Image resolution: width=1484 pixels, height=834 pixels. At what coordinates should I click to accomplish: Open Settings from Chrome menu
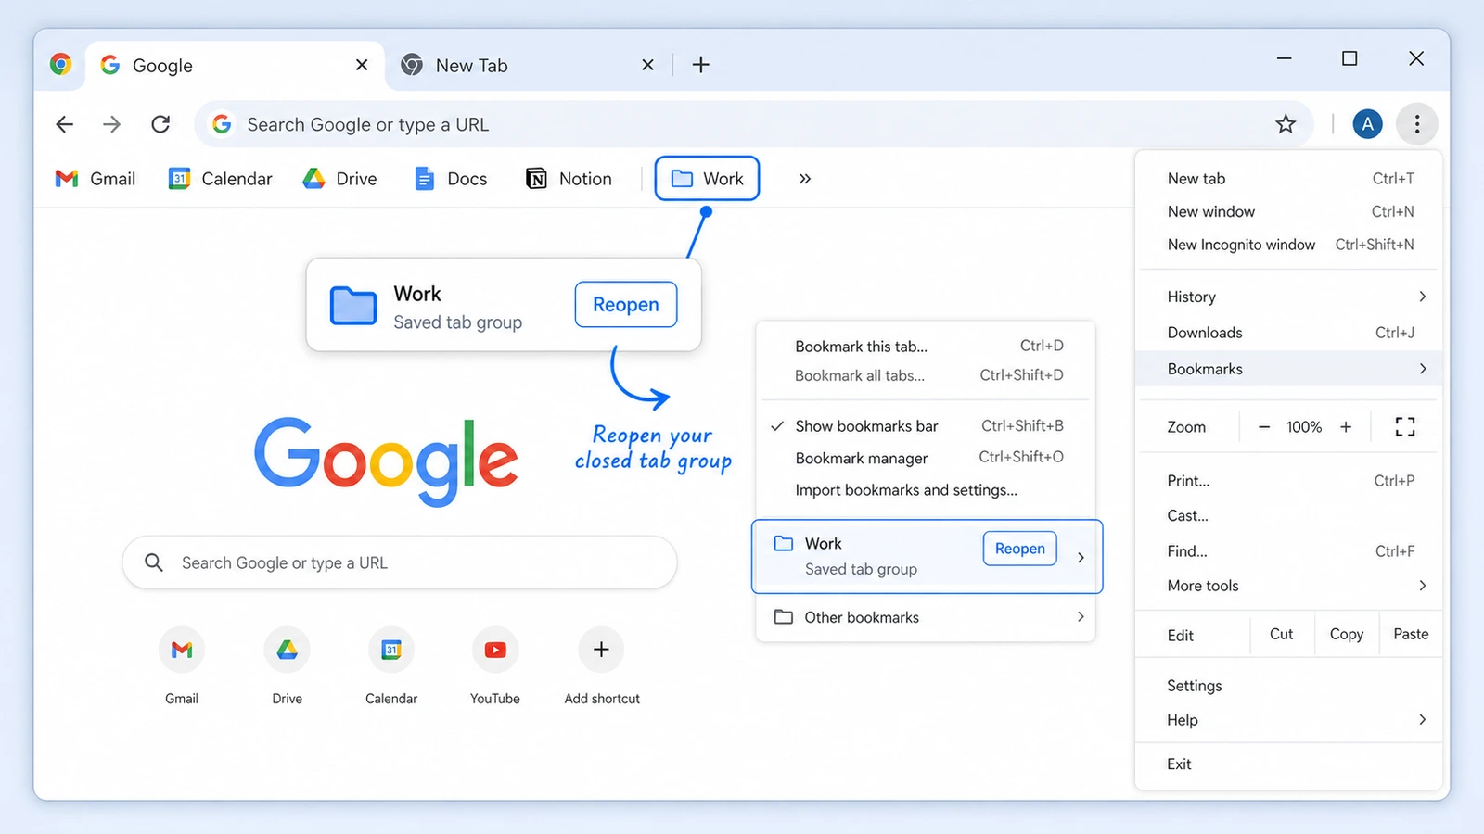coord(1289,686)
